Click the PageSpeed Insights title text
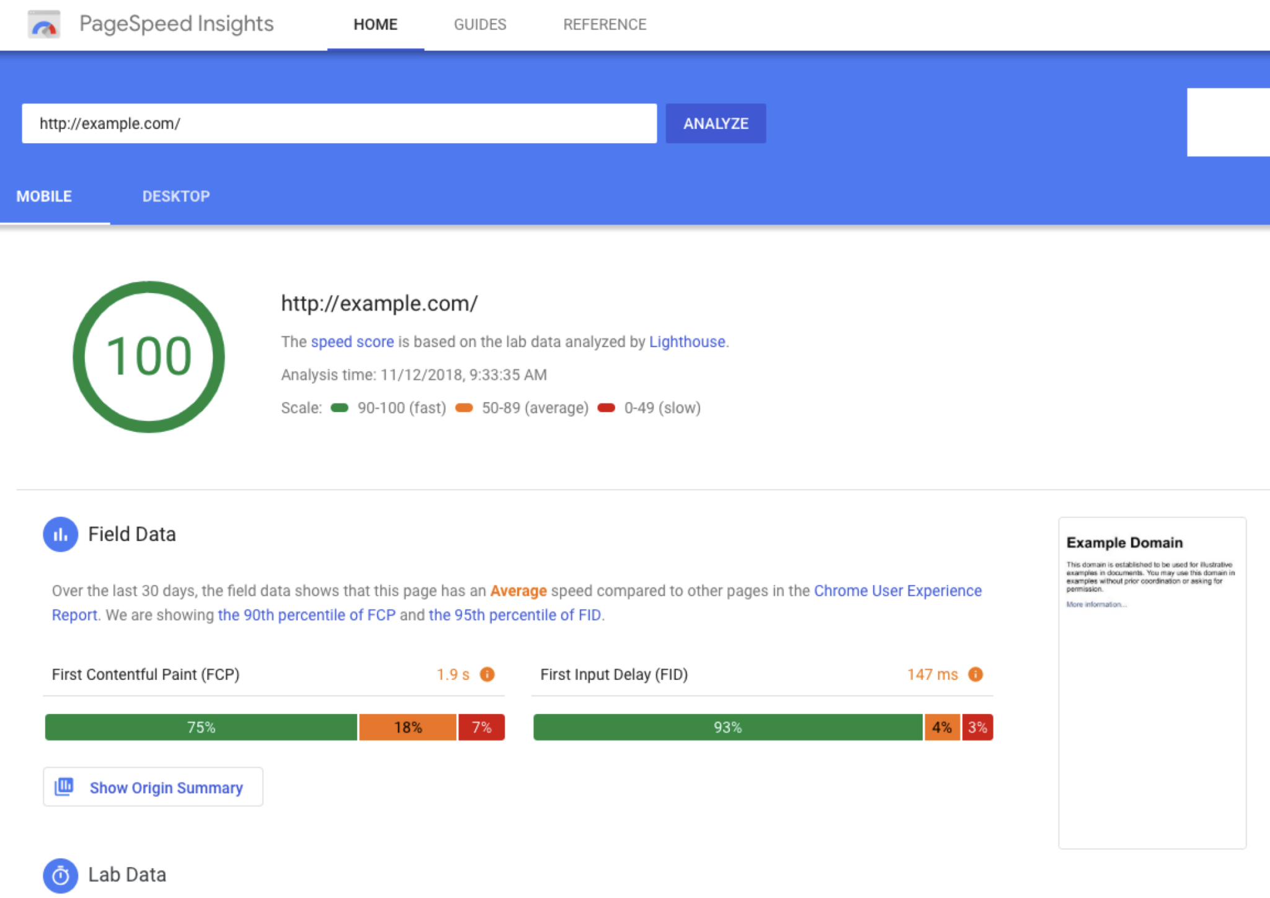Viewport: 1270px width, 898px height. pyautogui.click(x=176, y=24)
